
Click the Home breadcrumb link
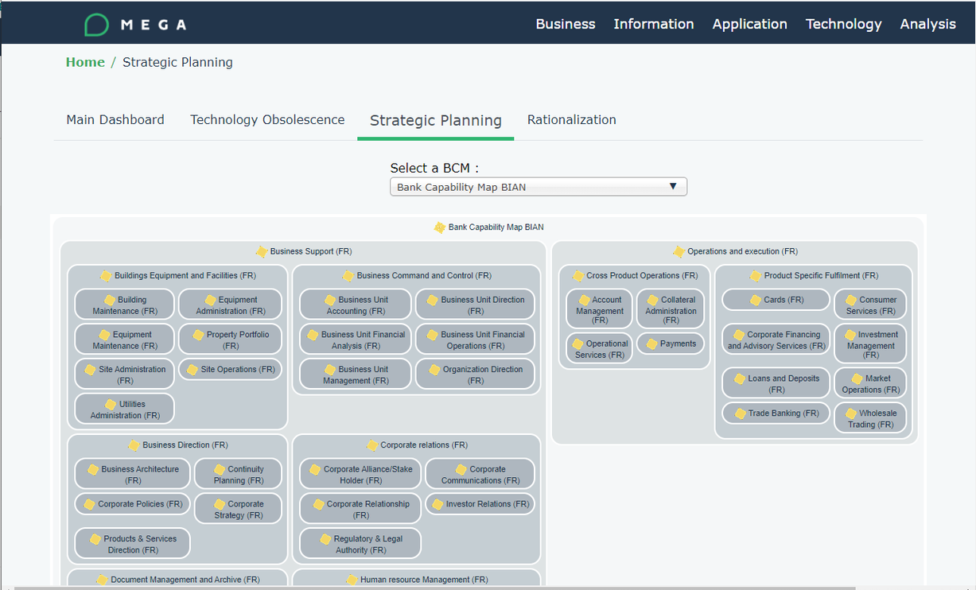(x=85, y=62)
